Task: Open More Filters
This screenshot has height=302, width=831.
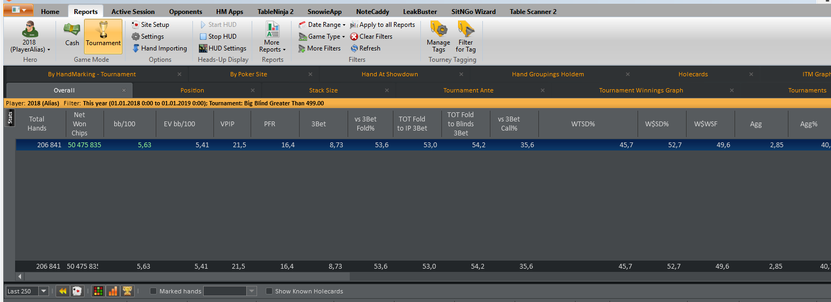Action: [320, 48]
